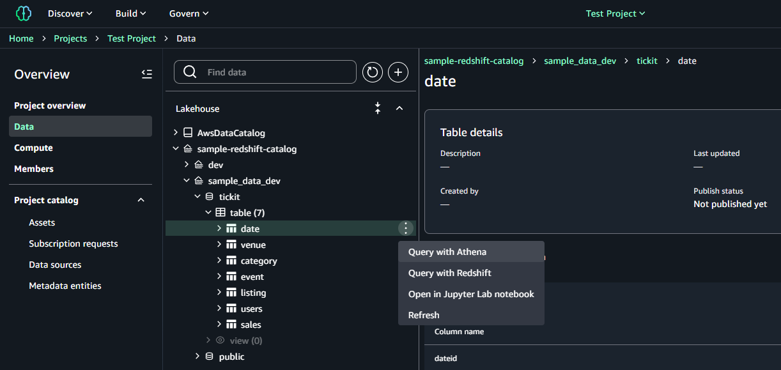Expand the public schema arrow
Viewport: 781px width, 370px height.
[x=197, y=357]
